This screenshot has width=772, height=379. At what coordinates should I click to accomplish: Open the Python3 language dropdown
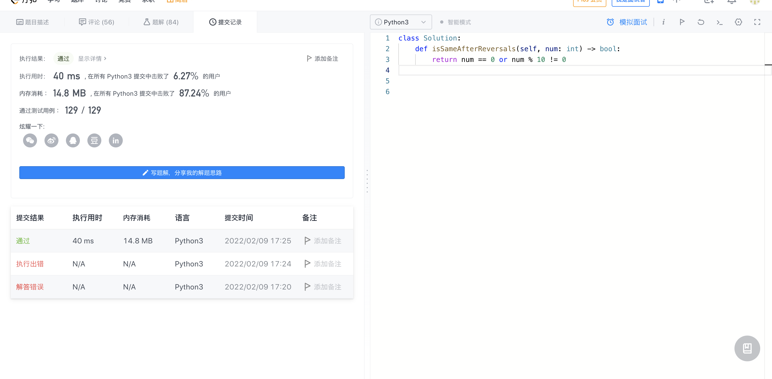[401, 22]
